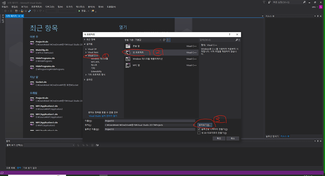This screenshot has width=325, height=176.
Task: Collapse the installed templates node
Action: [x=85, y=44]
